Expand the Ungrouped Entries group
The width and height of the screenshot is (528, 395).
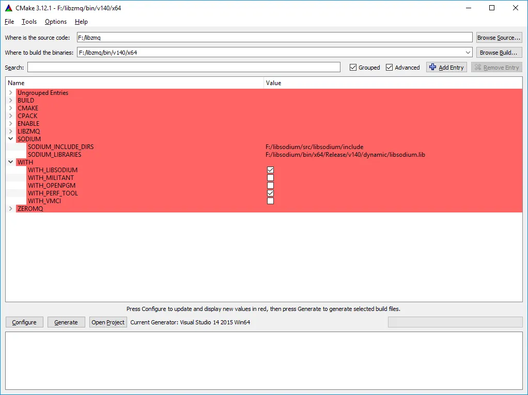tap(10, 92)
